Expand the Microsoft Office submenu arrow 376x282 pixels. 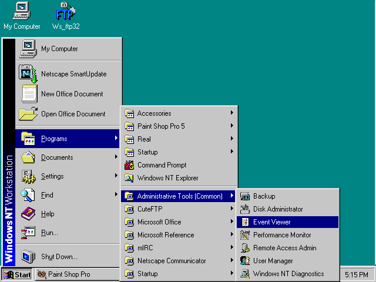point(231,221)
